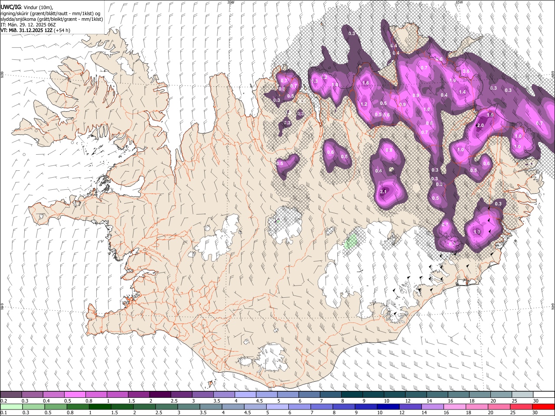Select purple snow legend swatch between 0.5 and 0.8
This screenshot has width=555, height=416.
point(75,395)
